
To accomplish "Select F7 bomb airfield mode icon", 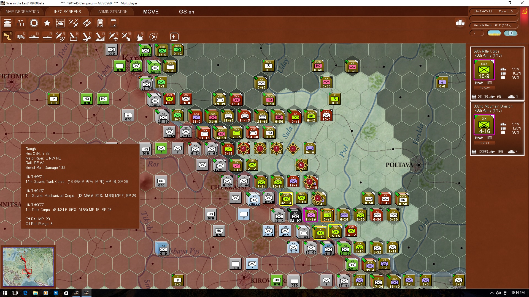I will [87, 37].
